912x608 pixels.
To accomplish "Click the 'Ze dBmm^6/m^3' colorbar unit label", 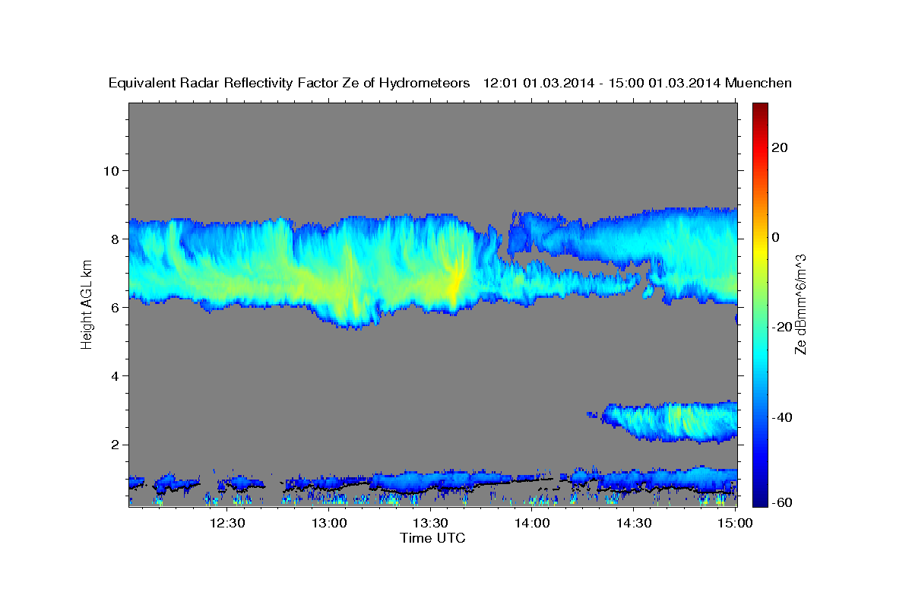I will (x=800, y=304).
